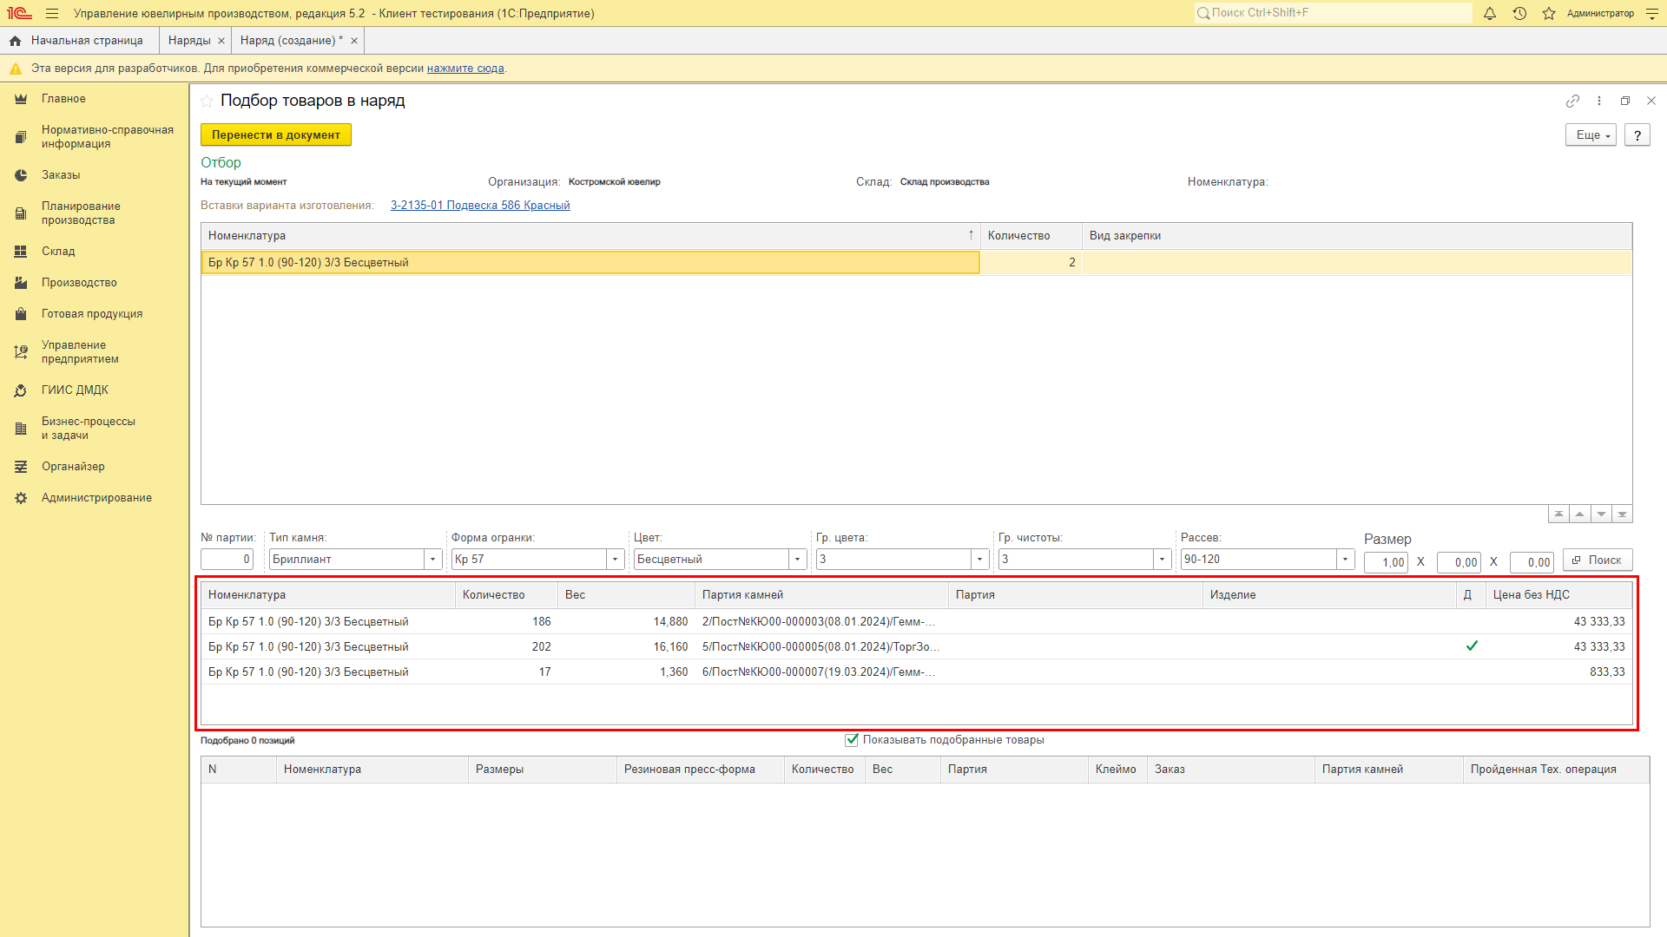Switch to Начальная страница tab
Viewport: 1667px width, 937px height.
(86, 41)
